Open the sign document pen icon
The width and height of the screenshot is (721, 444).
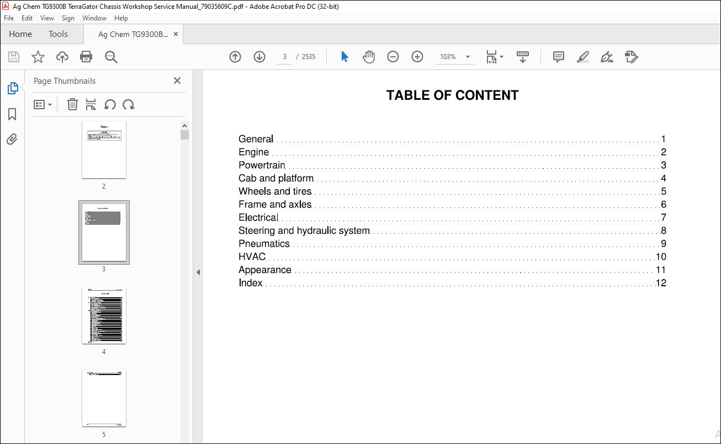point(607,57)
